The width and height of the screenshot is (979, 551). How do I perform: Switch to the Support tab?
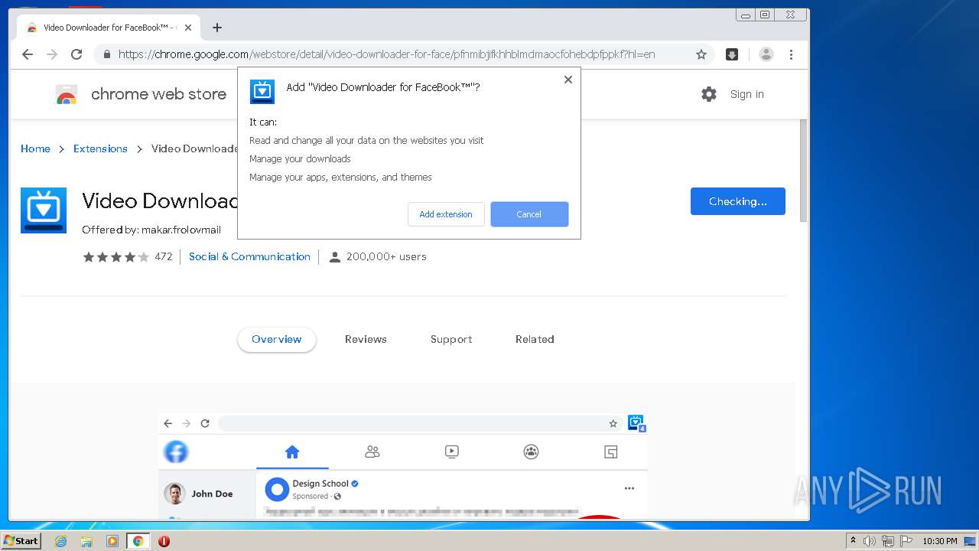(451, 339)
